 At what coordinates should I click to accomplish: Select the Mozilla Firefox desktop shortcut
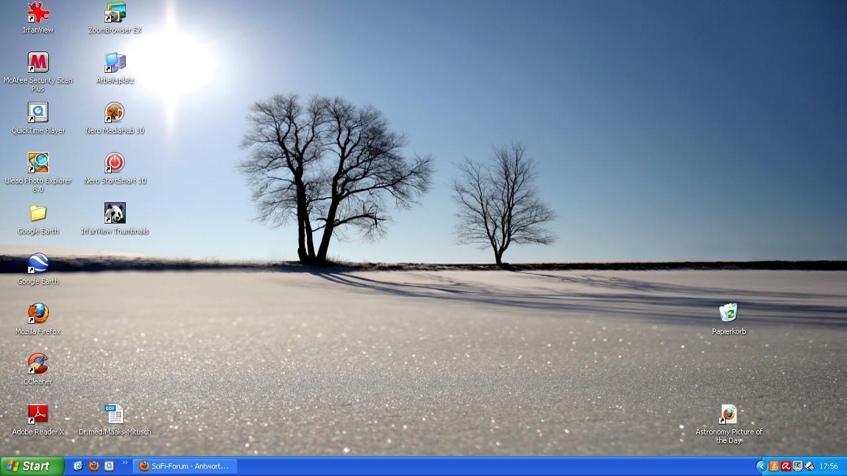point(38,314)
